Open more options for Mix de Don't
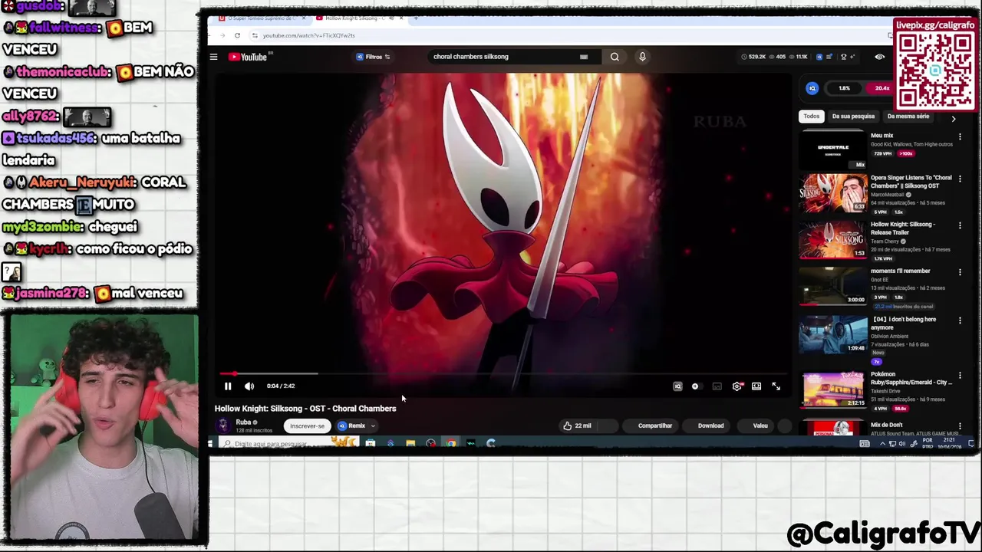The width and height of the screenshot is (982, 552). 960,426
